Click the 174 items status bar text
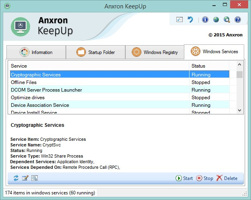This screenshot has height=200, width=251. point(50,193)
